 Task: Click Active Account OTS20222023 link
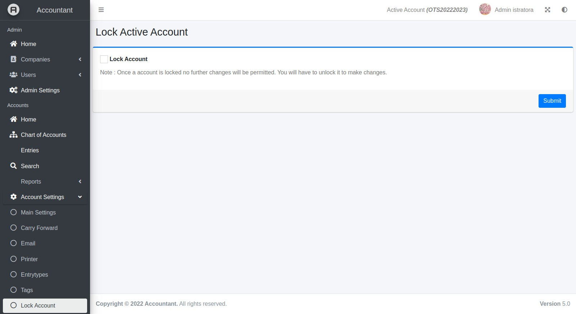[427, 10]
